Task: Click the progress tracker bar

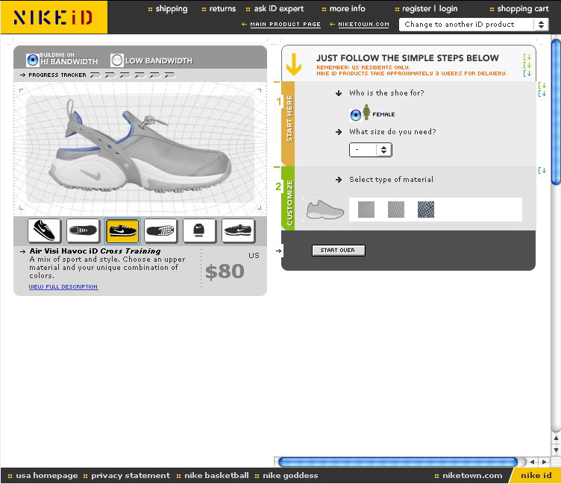Action: [132, 75]
